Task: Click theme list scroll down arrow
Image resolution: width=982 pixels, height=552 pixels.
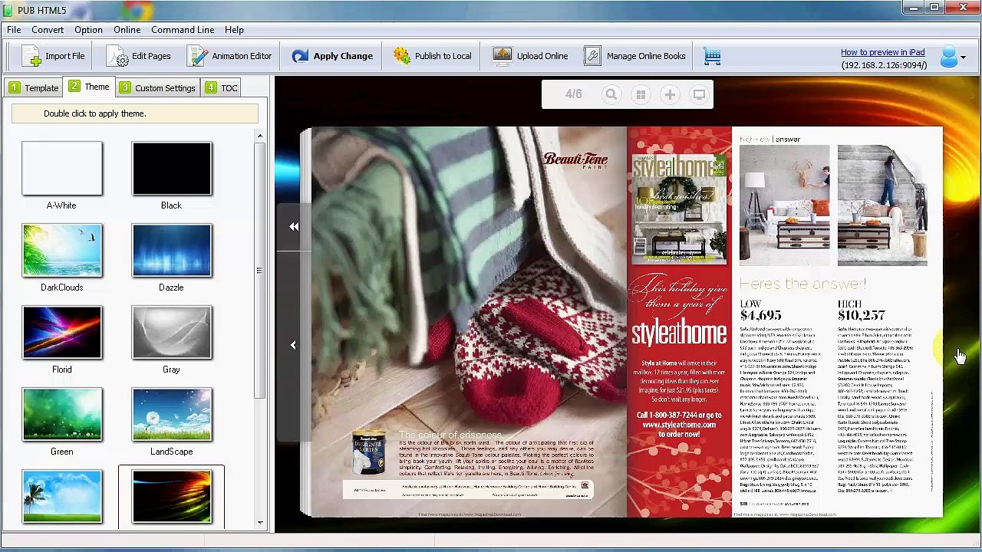Action: pos(260,522)
